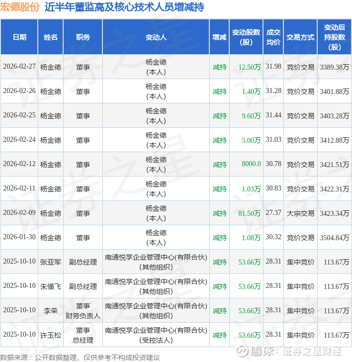Click the name 许玉松
Screen dimensions: 352x362
tap(51, 335)
